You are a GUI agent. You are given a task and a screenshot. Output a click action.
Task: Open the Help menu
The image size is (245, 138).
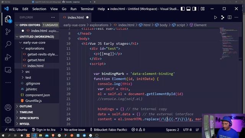[101, 9]
